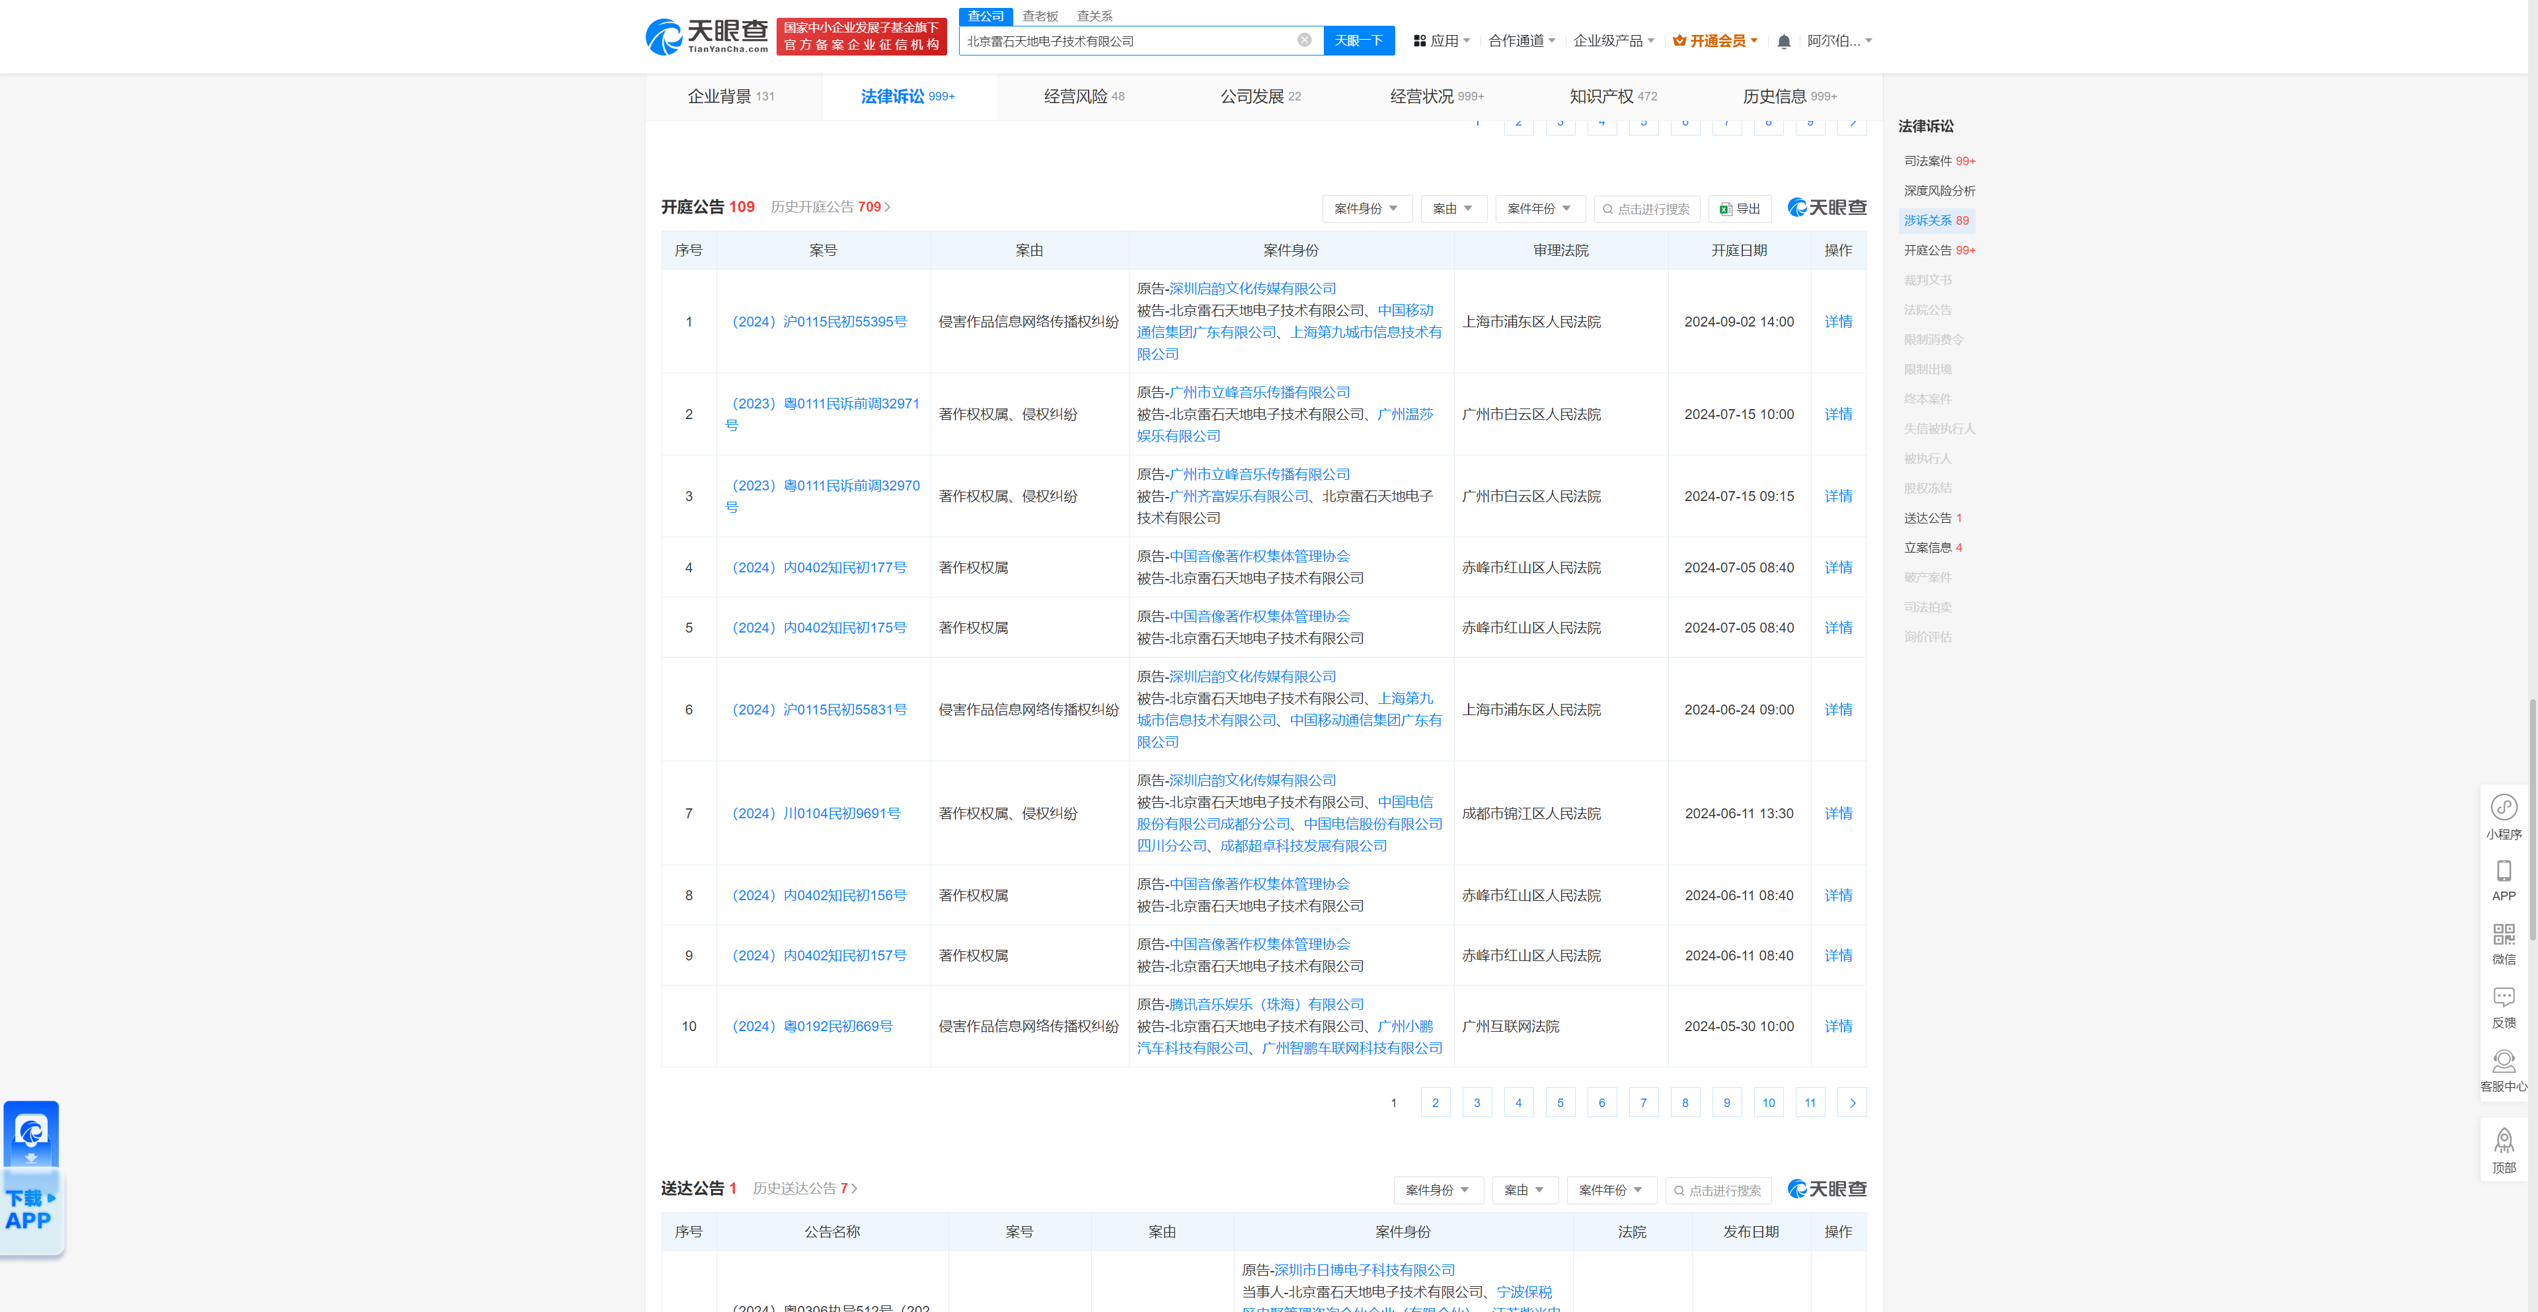This screenshot has width=2538, height=1312.
Task: Open the APP download side icon
Action: click(x=2504, y=880)
